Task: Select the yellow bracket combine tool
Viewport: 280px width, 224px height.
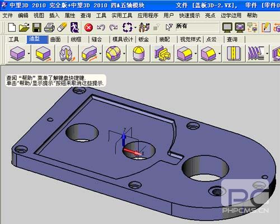Action: tap(162, 53)
